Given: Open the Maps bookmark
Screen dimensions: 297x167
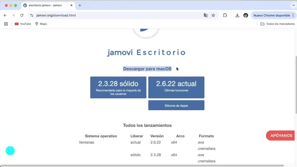Looking at the screenshot, I should pyautogui.click(x=41, y=24).
